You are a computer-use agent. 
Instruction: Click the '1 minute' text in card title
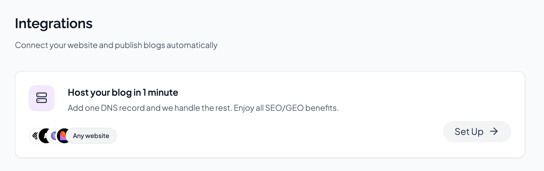[160, 93]
